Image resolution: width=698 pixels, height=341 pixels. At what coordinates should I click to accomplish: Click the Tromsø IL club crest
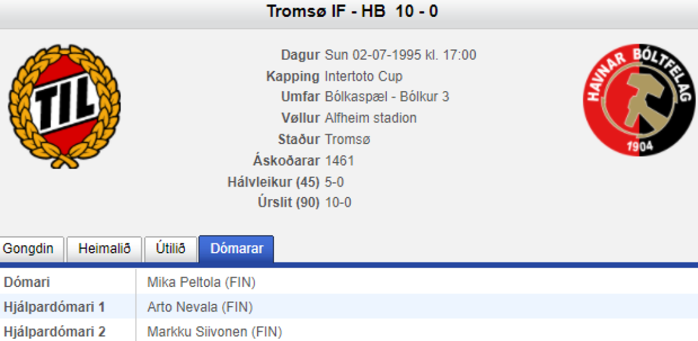click(x=64, y=107)
